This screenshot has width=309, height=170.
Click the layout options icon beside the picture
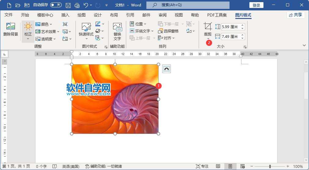(x=167, y=68)
